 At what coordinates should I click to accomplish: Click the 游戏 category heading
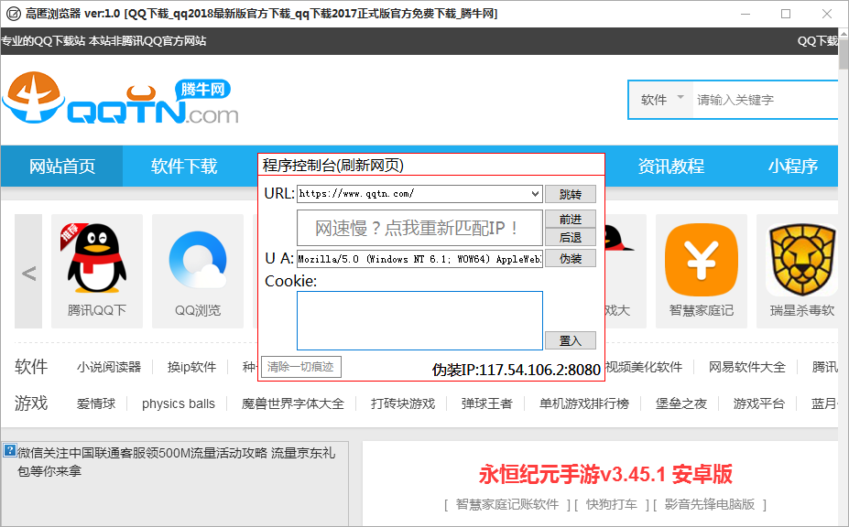(31, 403)
